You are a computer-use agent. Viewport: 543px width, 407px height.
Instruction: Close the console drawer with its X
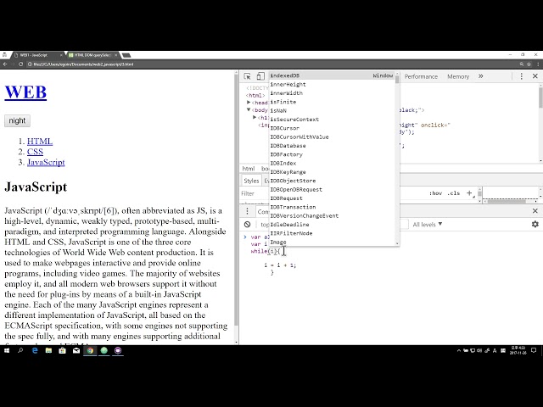535,211
